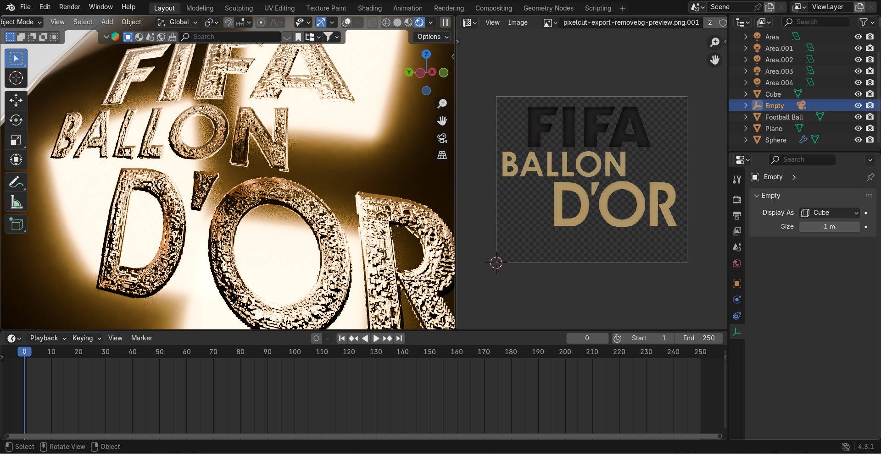The width and height of the screenshot is (881, 454).
Task: Toggle viewport visibility of Area.001 light
Action: coord(858,48)
